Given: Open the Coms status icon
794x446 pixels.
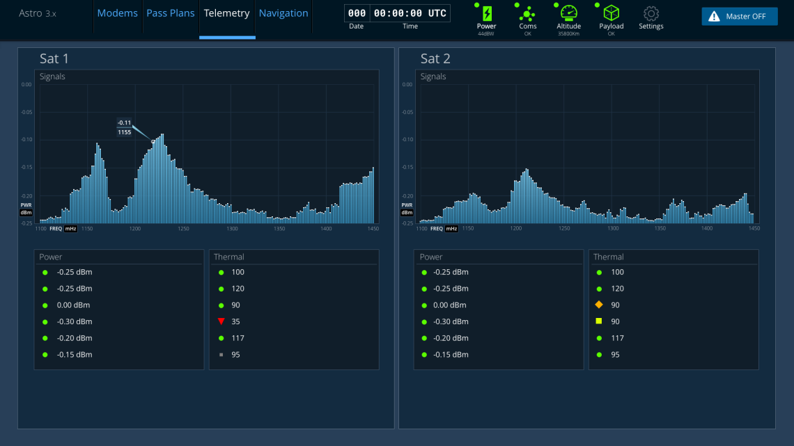Looking at the screenshot, I should [x=527, y=14].
